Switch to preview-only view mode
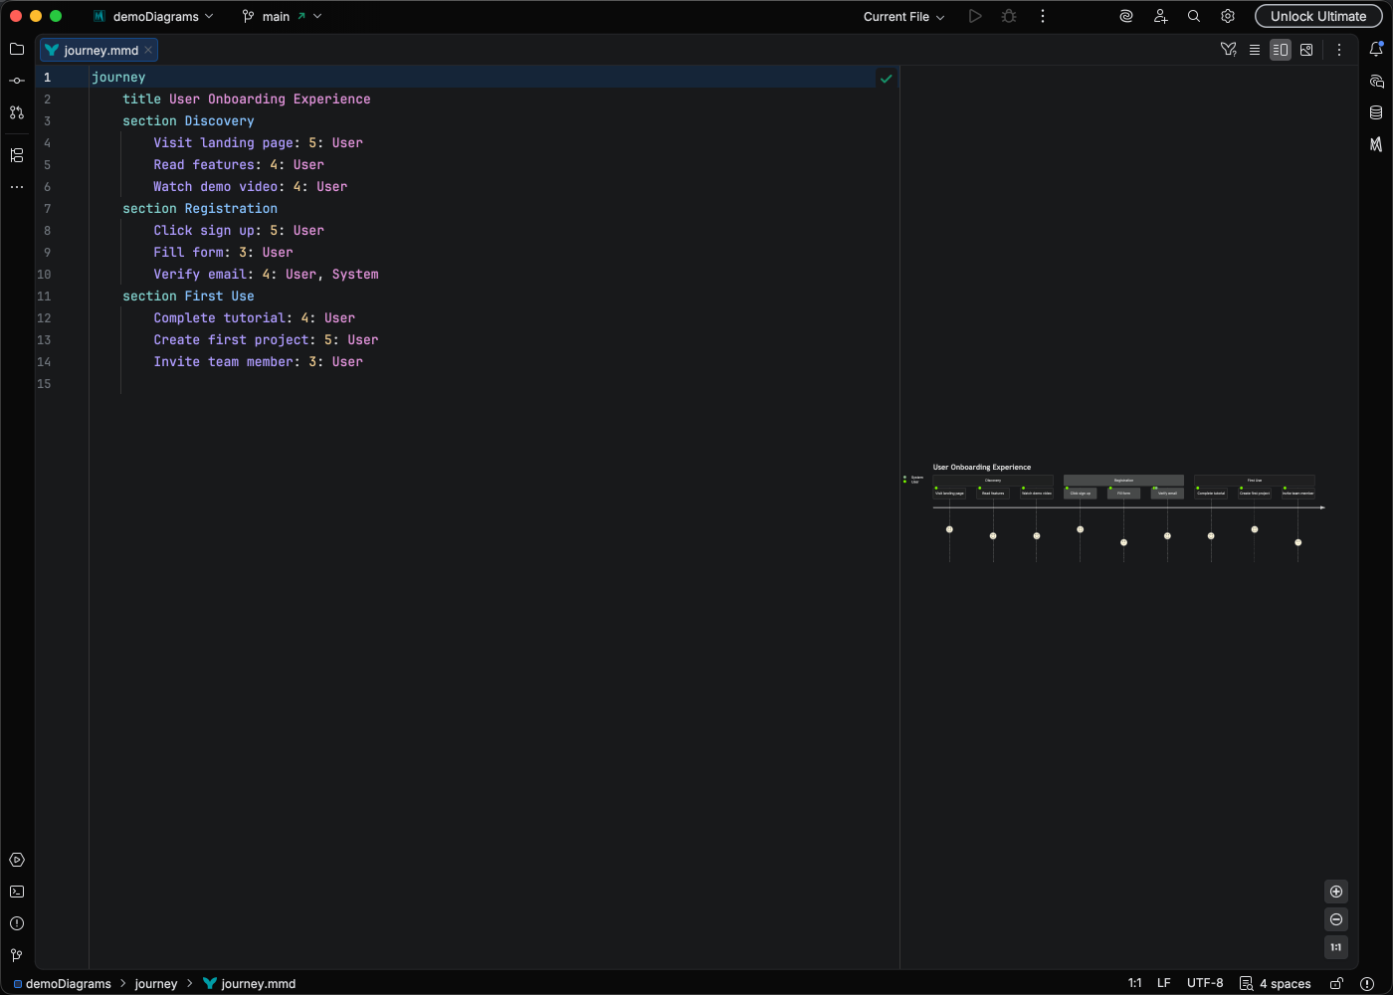This screenshot has height=995, width=1393. pyautogui.click(x=1306, y=50)
